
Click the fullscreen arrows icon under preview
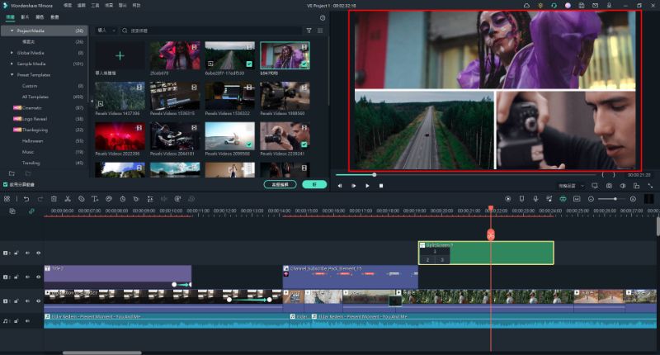click(x=650, y=186)
